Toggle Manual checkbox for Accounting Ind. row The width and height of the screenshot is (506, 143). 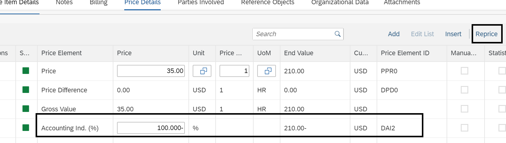pyautogui.click(x=465, y=128)
